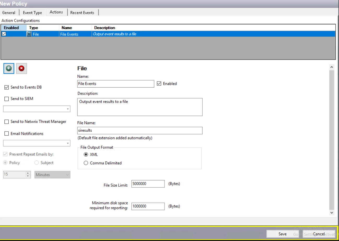Click the green add action button
Viewport: 339px width, 241px height.
pos(9,68)
